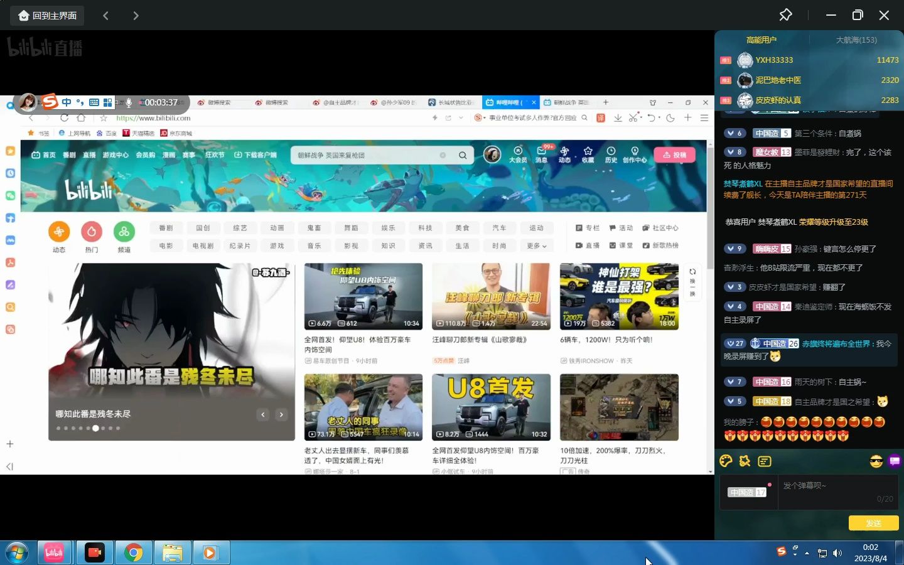This screenshot has height=565, width=904.
Task: Pin the window with the pushpin icon
Action: tap(785, 14)
